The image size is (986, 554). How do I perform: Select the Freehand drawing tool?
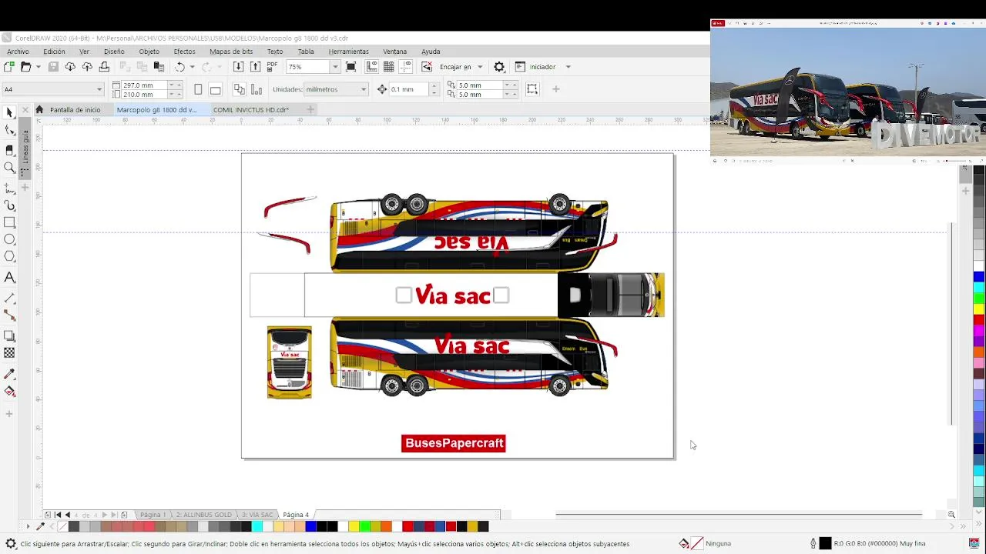(x=9, y=188)
